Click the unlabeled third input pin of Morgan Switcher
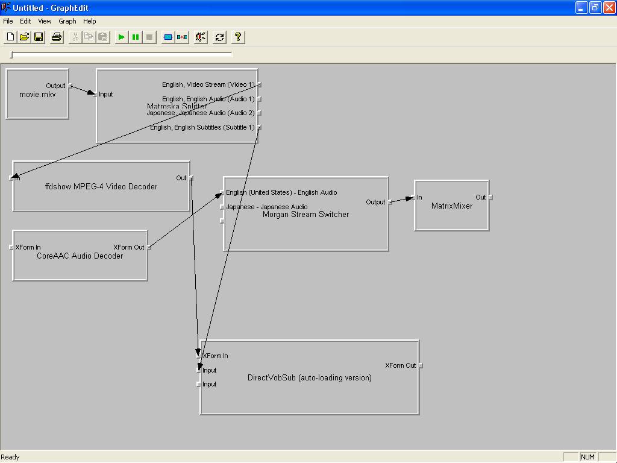 [222, 221]
